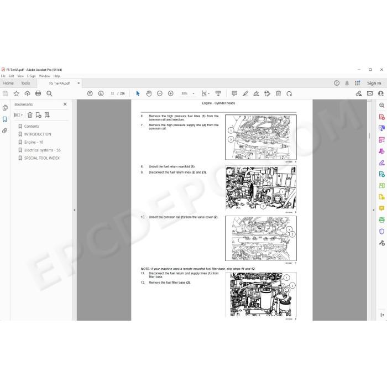
Task: Open the Help menu
Action: (x=56, y=76)
